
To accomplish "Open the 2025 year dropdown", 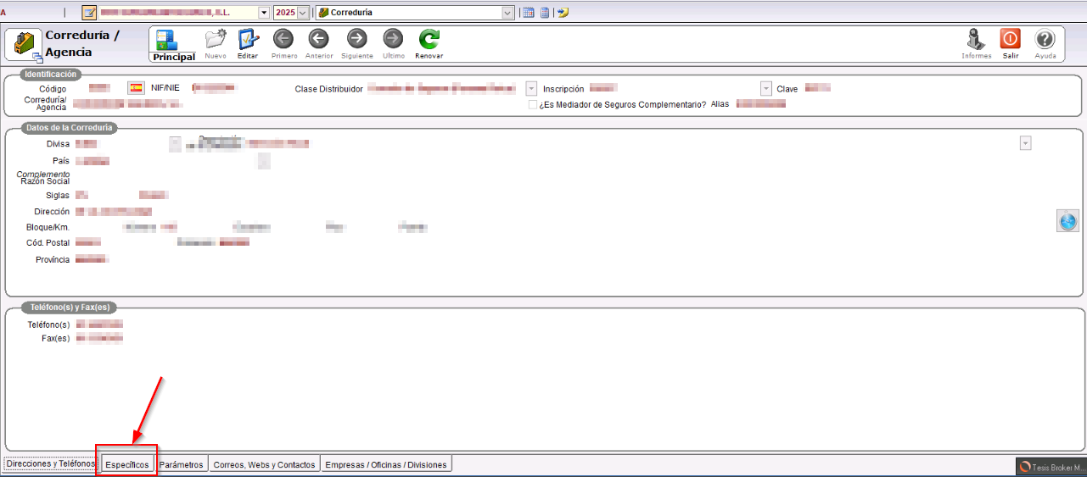I will tap(303, 13).
